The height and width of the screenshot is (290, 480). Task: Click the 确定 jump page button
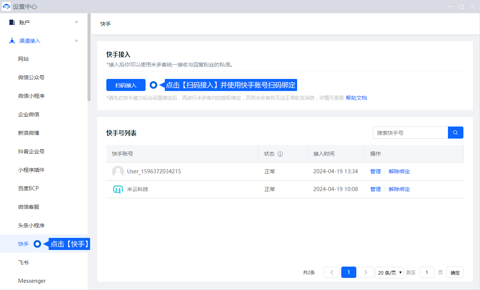click(x=455, y=273)
